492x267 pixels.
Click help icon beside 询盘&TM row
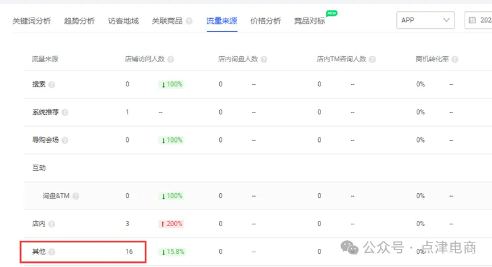[x=76, y=196]
